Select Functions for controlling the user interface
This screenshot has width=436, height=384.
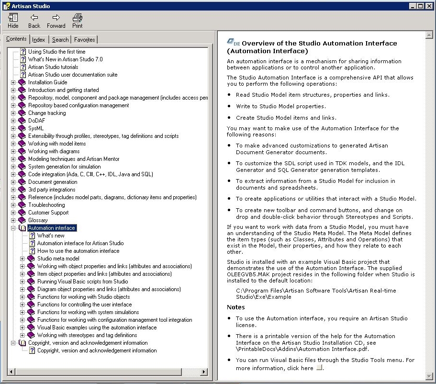85,305
